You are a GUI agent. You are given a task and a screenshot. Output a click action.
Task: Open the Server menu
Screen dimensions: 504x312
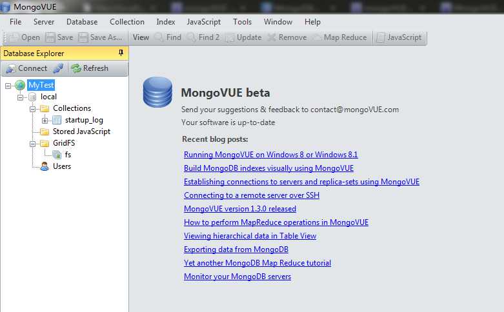pyautogui.click(x=44, y=22)
